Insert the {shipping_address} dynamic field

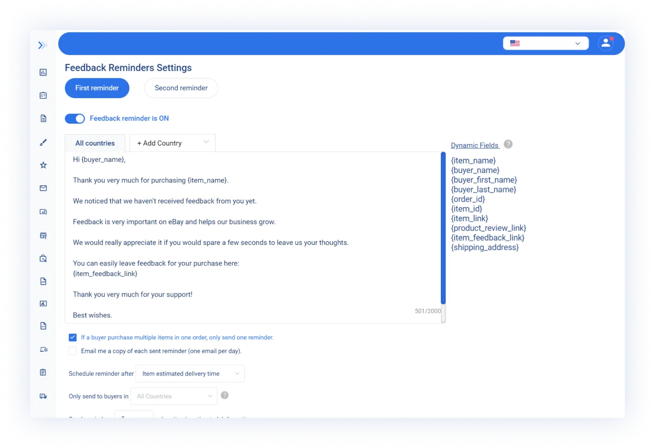pos(485,247)
